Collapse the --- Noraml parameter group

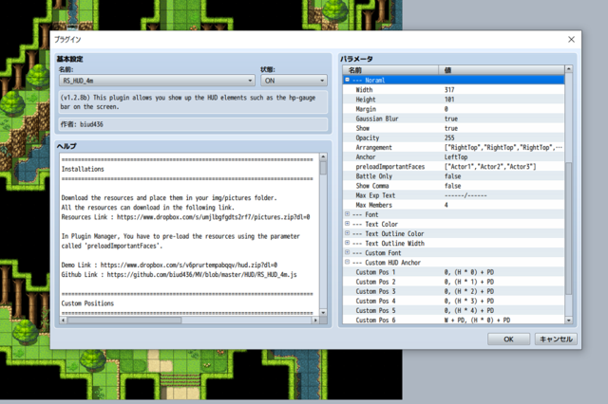tap(347, 80)
